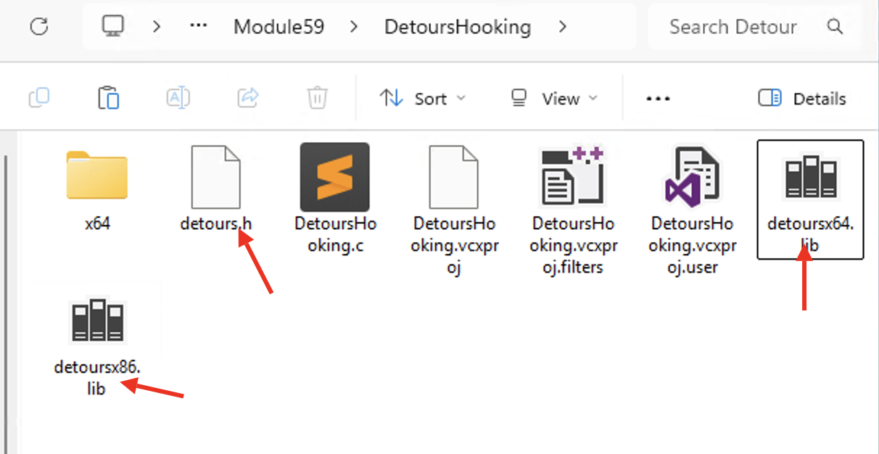Click the Copy toolbar icon

[x=39, y=98]
